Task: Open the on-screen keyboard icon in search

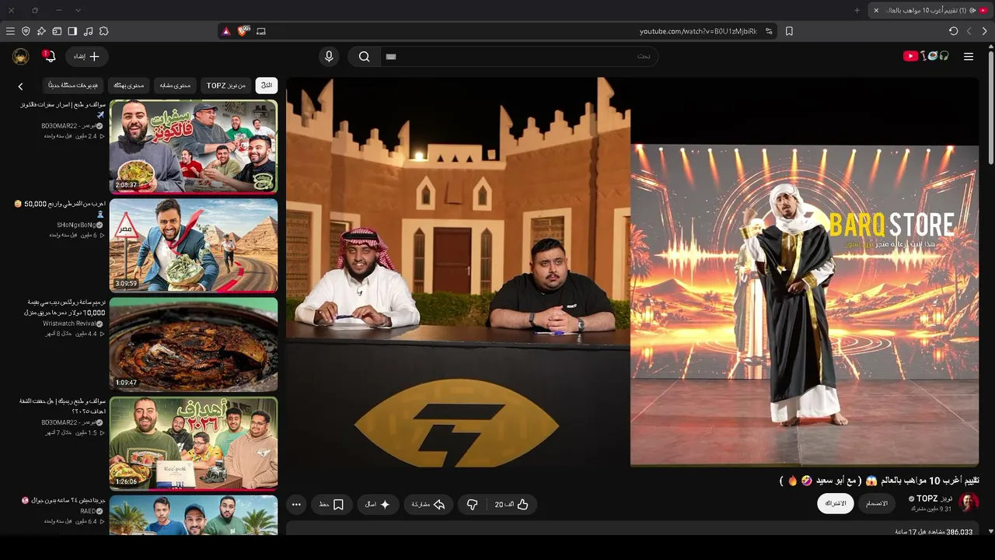Action: click(x=391, y=56)
